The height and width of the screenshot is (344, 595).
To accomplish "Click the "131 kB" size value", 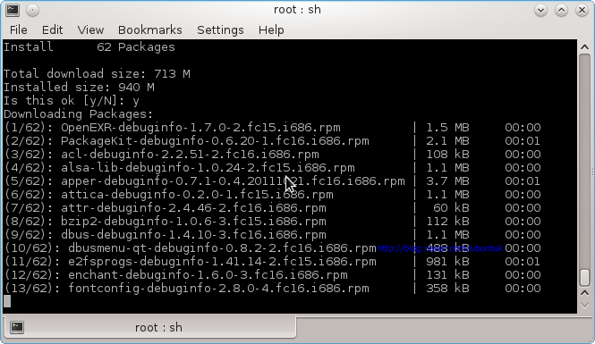I will (x=447, y=275).
